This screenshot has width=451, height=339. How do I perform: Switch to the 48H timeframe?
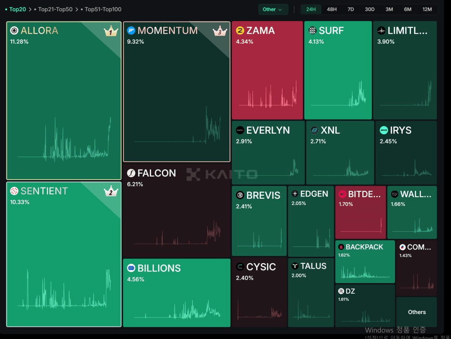[x=332, y=9]
